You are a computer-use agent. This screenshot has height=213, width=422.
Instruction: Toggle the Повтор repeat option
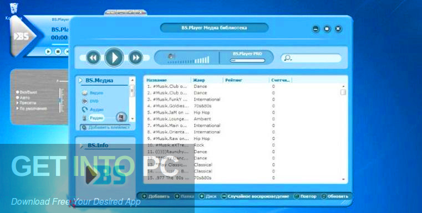pyautogui.click(x=305, y=196)
